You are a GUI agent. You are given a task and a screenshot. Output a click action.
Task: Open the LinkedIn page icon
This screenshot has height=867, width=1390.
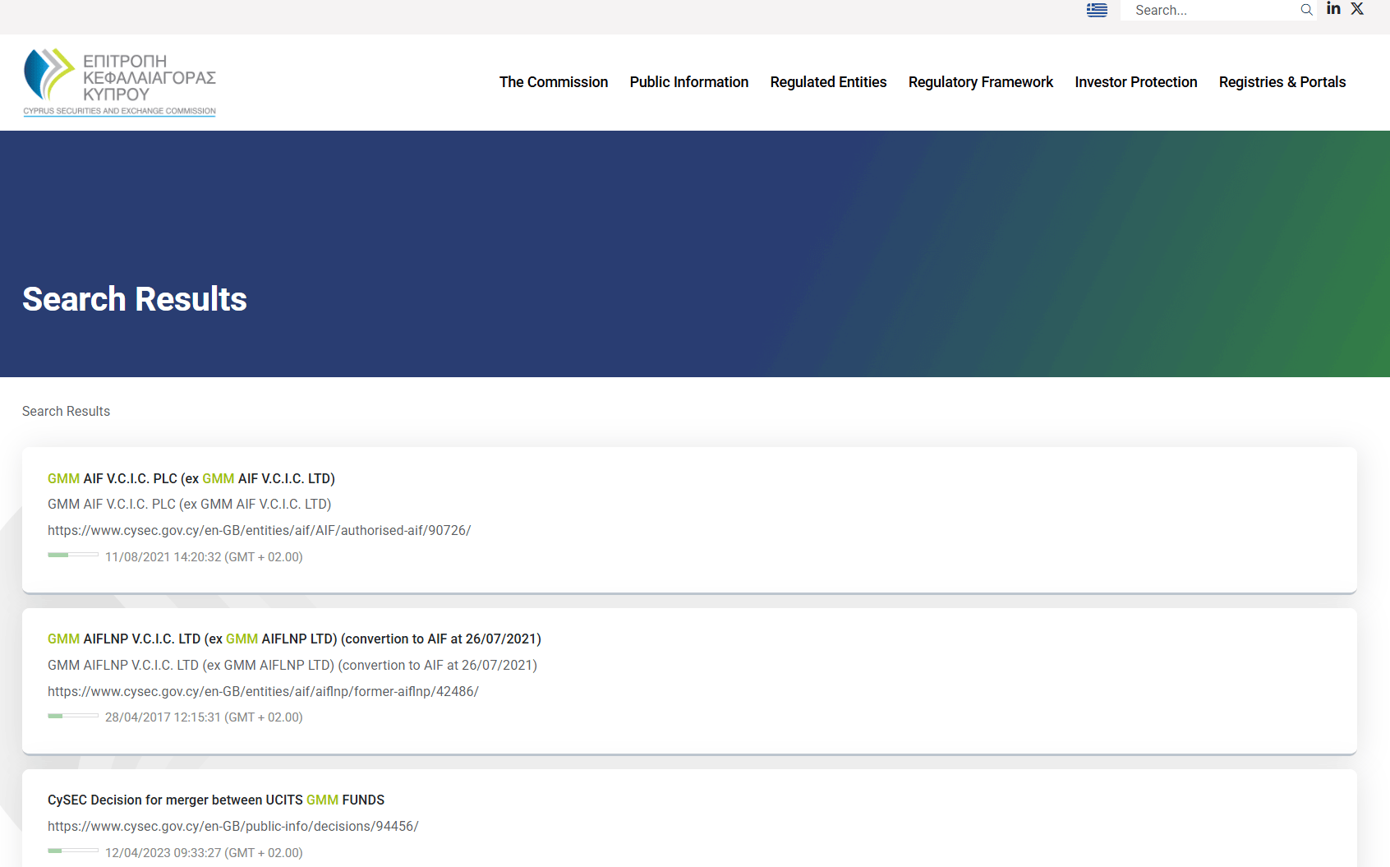click(1333, 8)
